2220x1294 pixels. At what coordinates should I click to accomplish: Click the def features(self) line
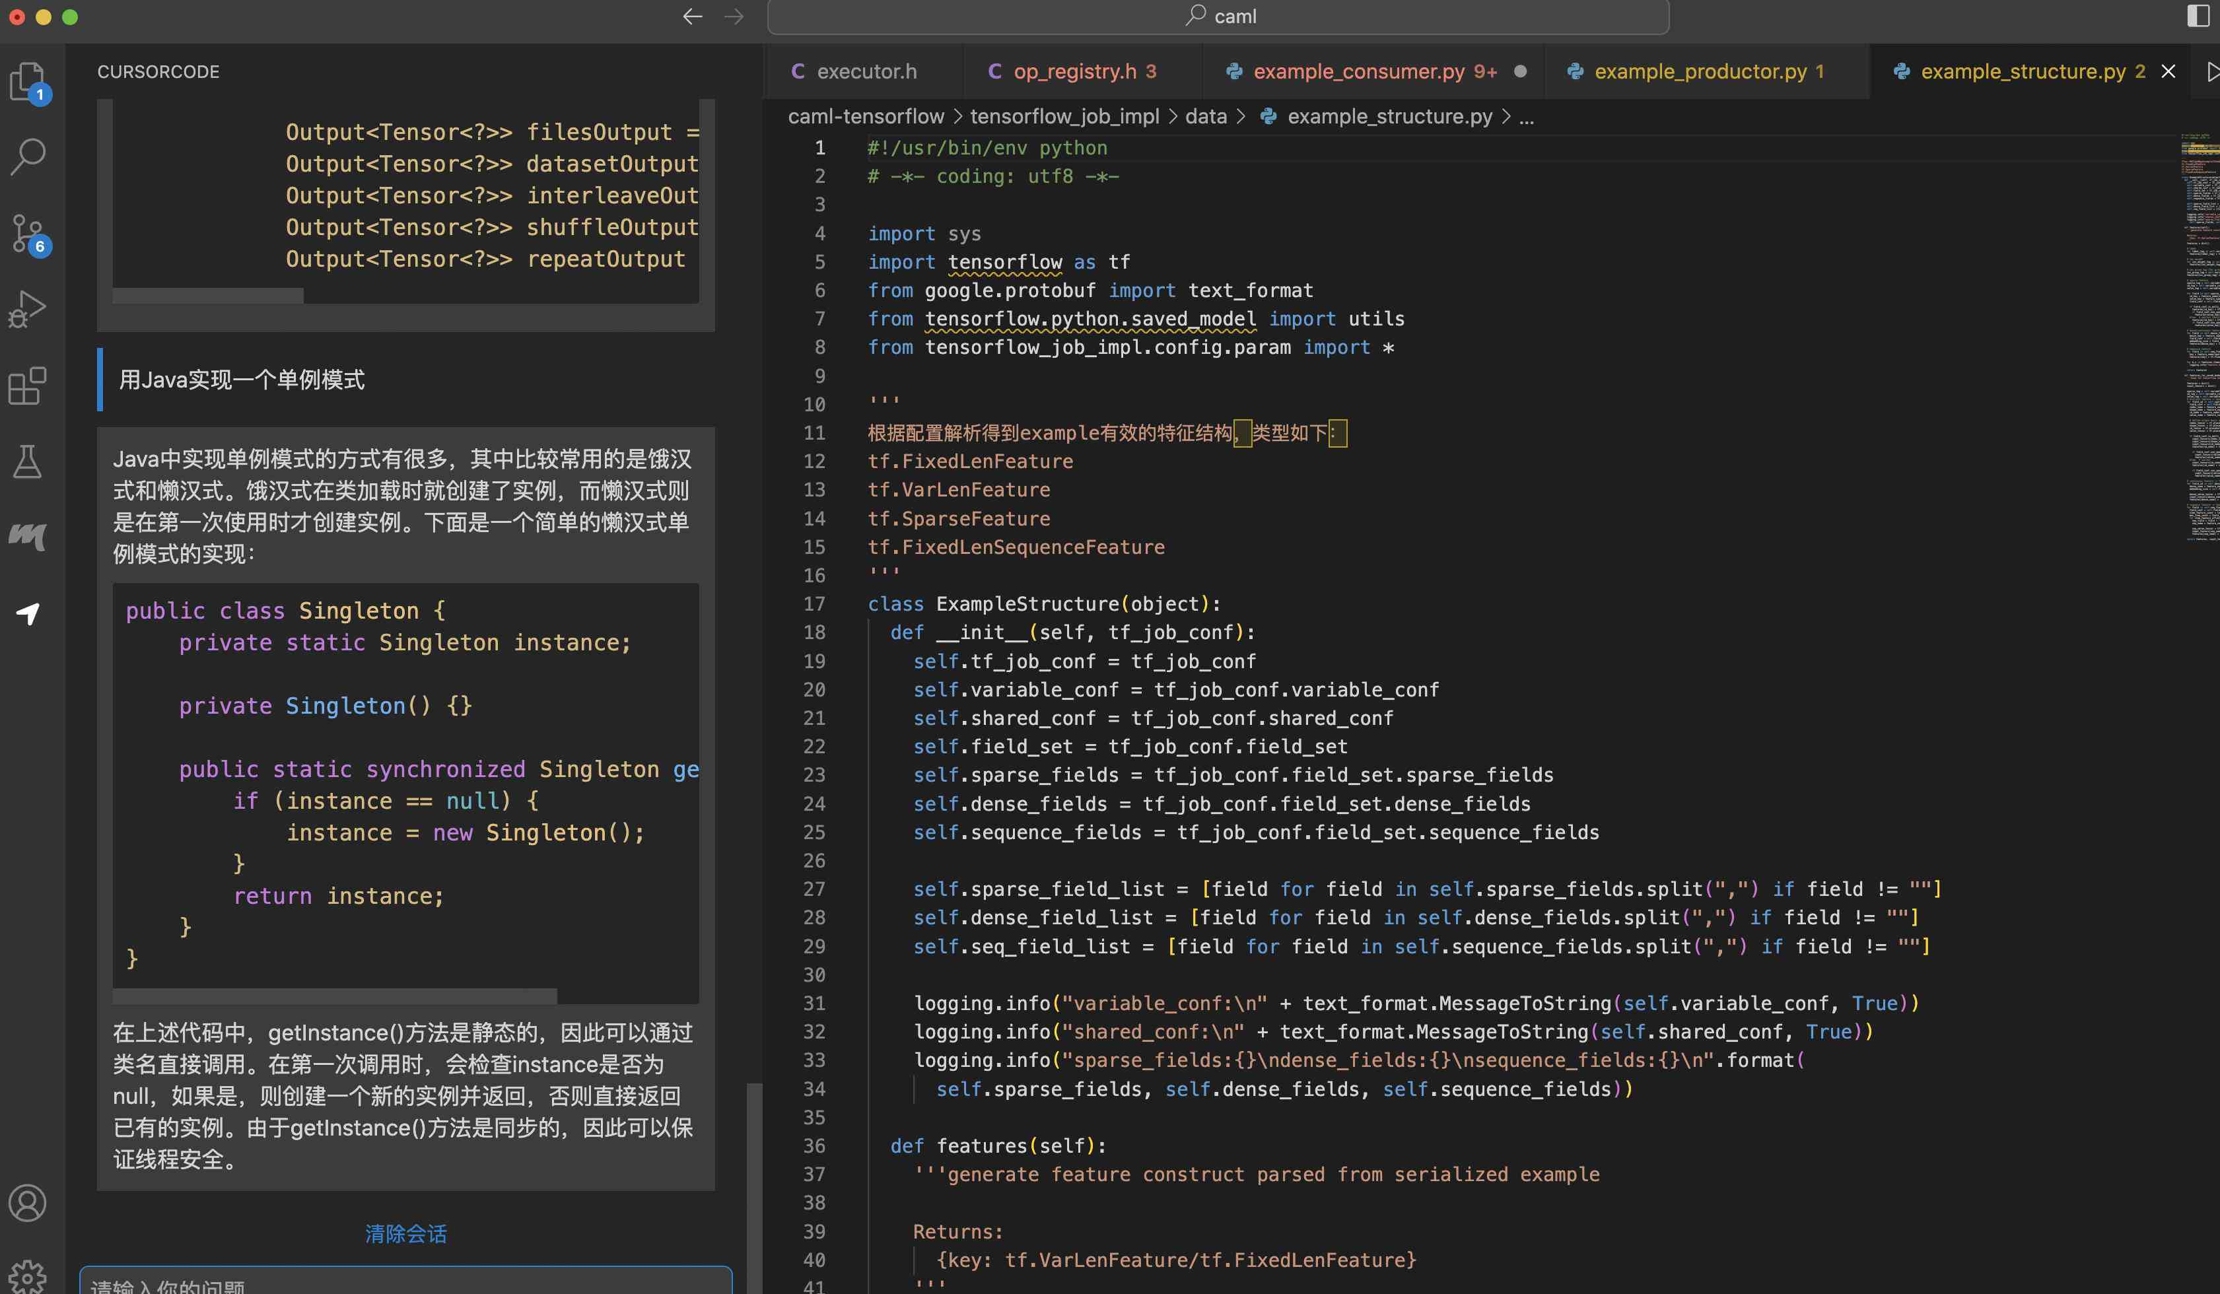tap(998, 1146)
